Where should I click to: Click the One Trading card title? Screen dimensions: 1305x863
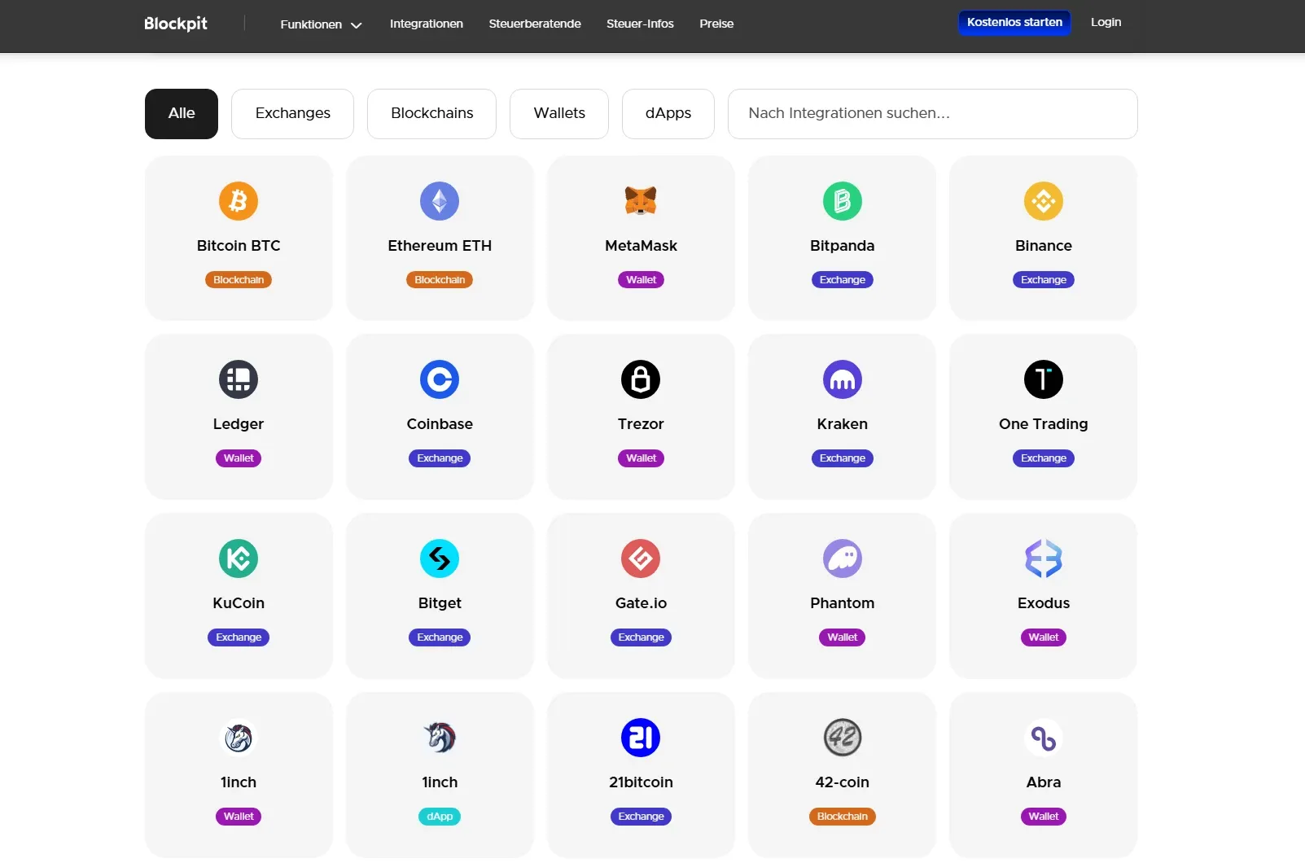[1044, 424]
